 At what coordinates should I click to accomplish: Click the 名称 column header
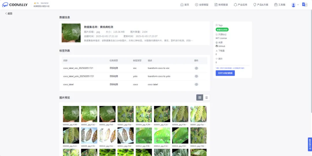(x=65, y=60)
